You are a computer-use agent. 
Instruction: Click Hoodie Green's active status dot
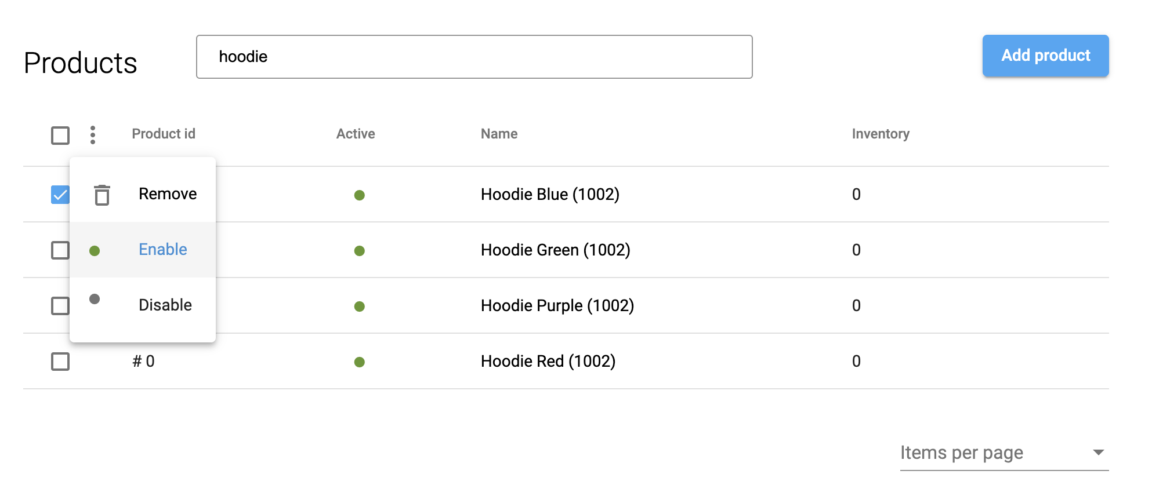(x=359, y=251)
